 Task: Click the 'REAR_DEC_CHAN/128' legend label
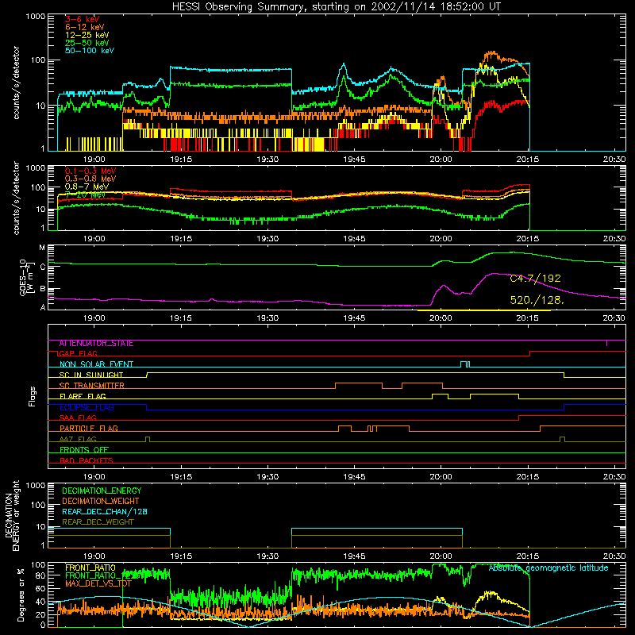pos(105,511)
